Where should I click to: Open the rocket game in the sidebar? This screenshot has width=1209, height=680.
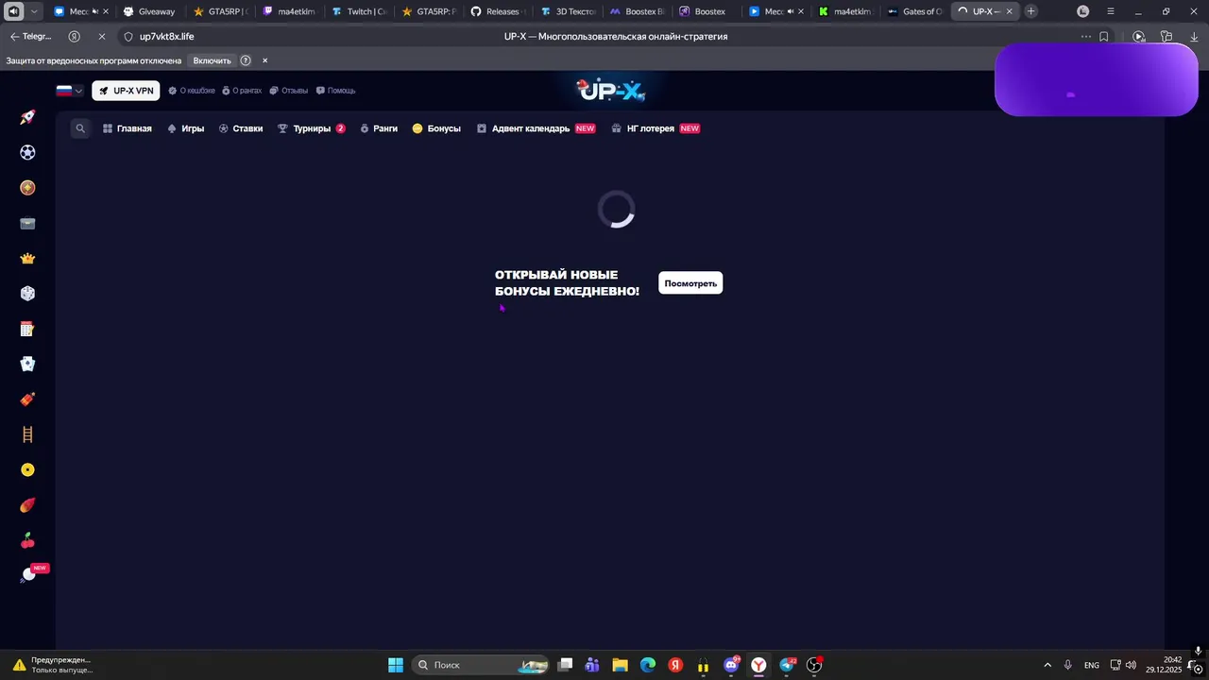[27, 117]
